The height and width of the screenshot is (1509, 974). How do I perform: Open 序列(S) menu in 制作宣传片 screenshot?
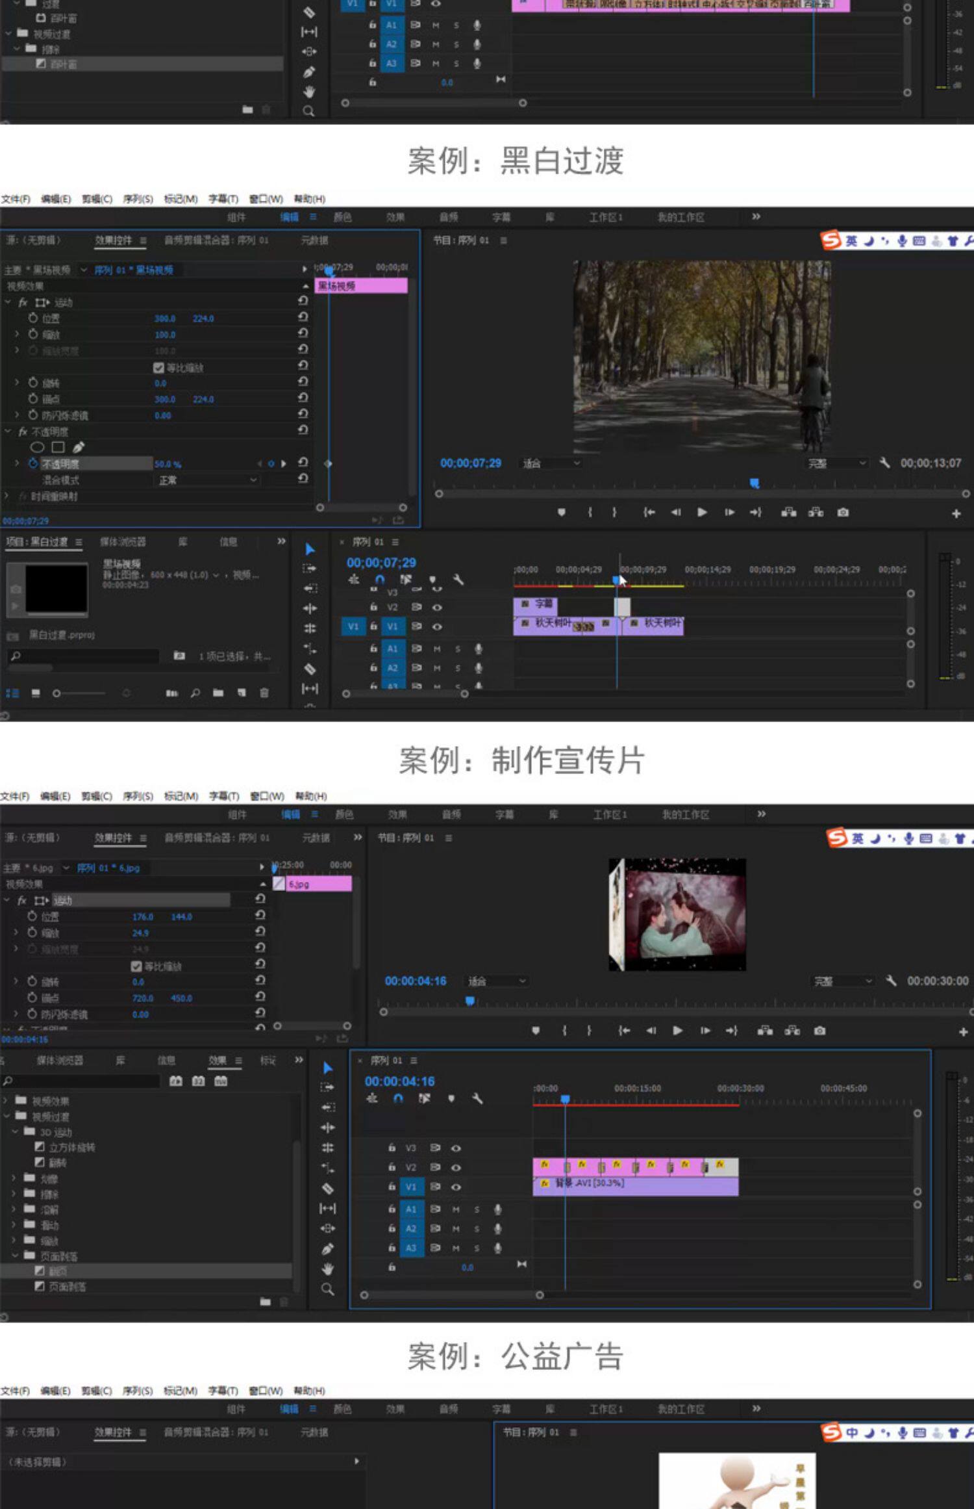click(138, 796)
